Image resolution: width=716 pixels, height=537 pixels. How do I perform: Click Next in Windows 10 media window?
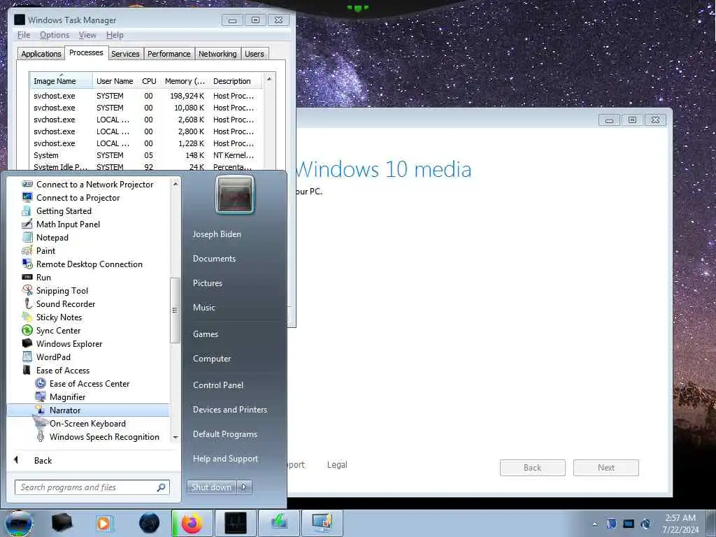pos(606,468)
